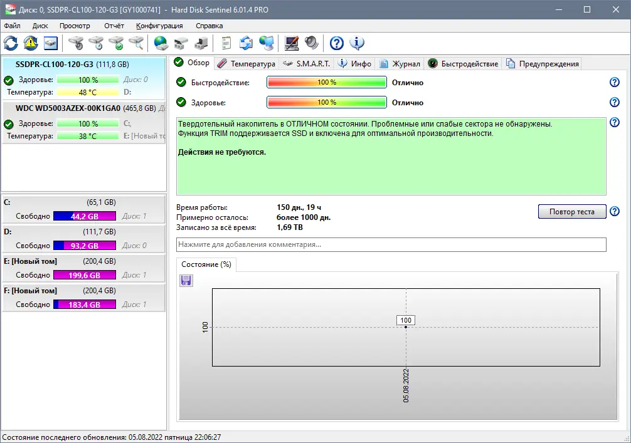The height and width of the screenshot is (443, 631).
Task: Switch to the Температура tab
Action: [x=247, y=63]
